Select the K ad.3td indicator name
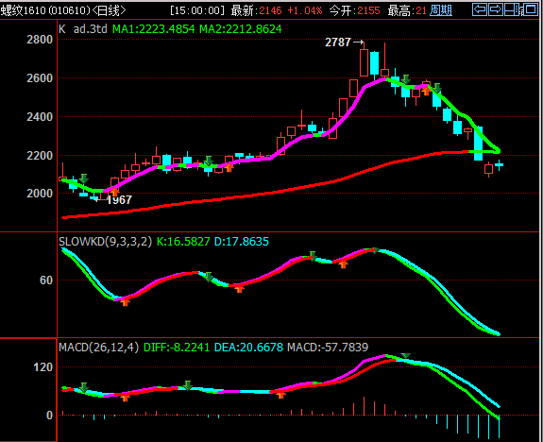 [83, 29]
